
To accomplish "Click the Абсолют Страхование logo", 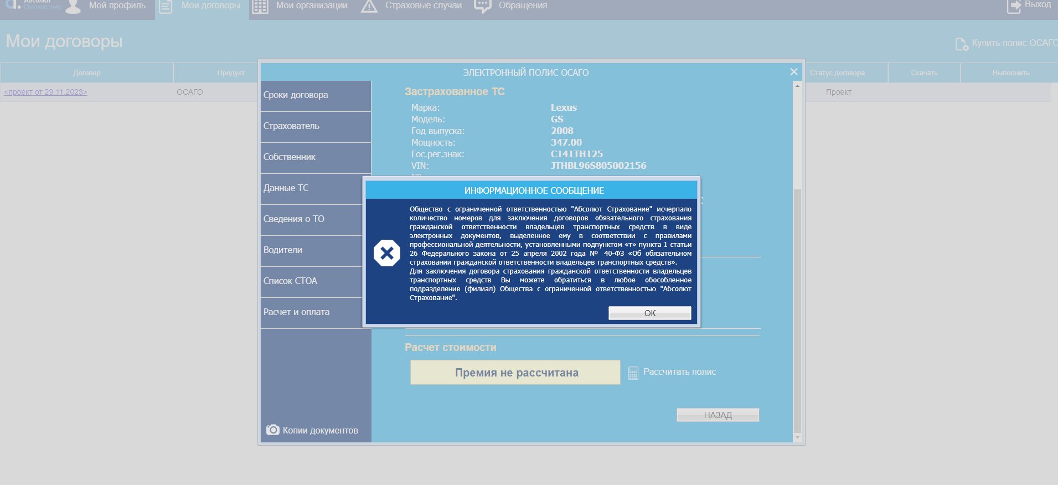I will [32, 4].
